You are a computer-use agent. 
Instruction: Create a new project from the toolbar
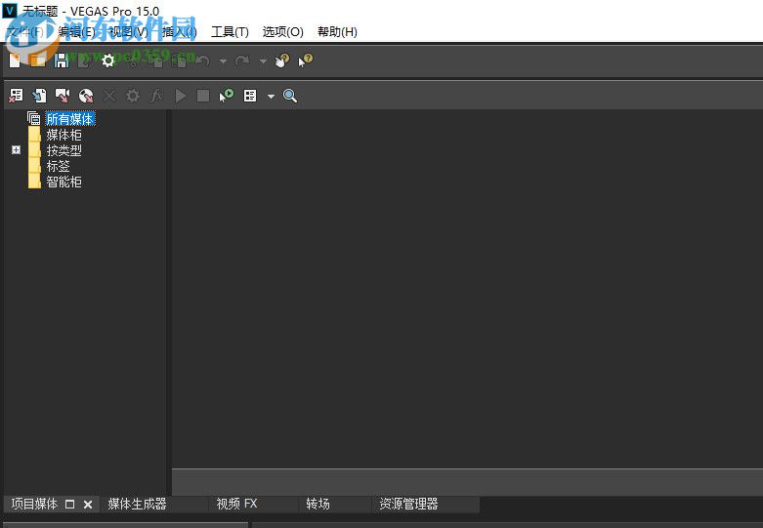pyautogui.click(x=15, y=61)
